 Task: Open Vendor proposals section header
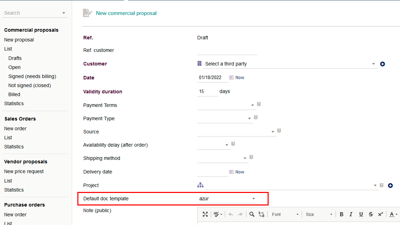point(26,162)
